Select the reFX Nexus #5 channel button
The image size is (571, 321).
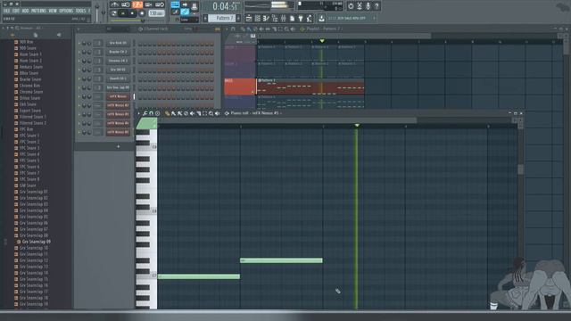click(x=118, y=132)
